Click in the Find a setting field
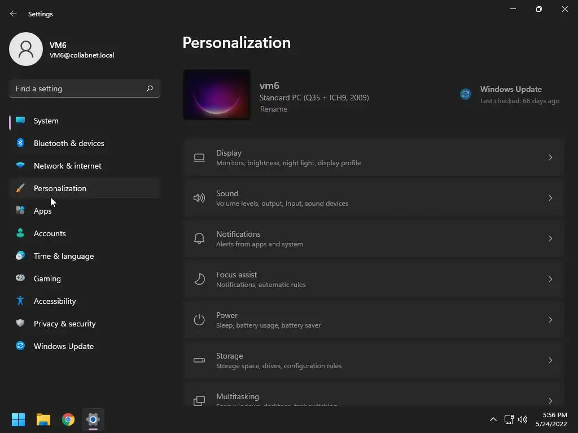The image size is (578, 433). [85, 89]
